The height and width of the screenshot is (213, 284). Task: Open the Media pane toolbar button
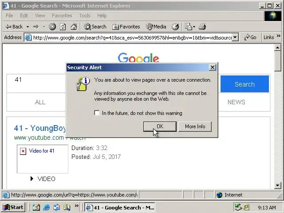point(156,27)
